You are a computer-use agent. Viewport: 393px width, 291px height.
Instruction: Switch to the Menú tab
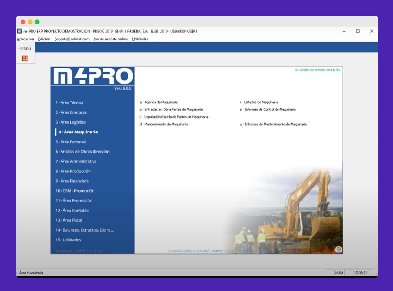(x=25, y=48)
